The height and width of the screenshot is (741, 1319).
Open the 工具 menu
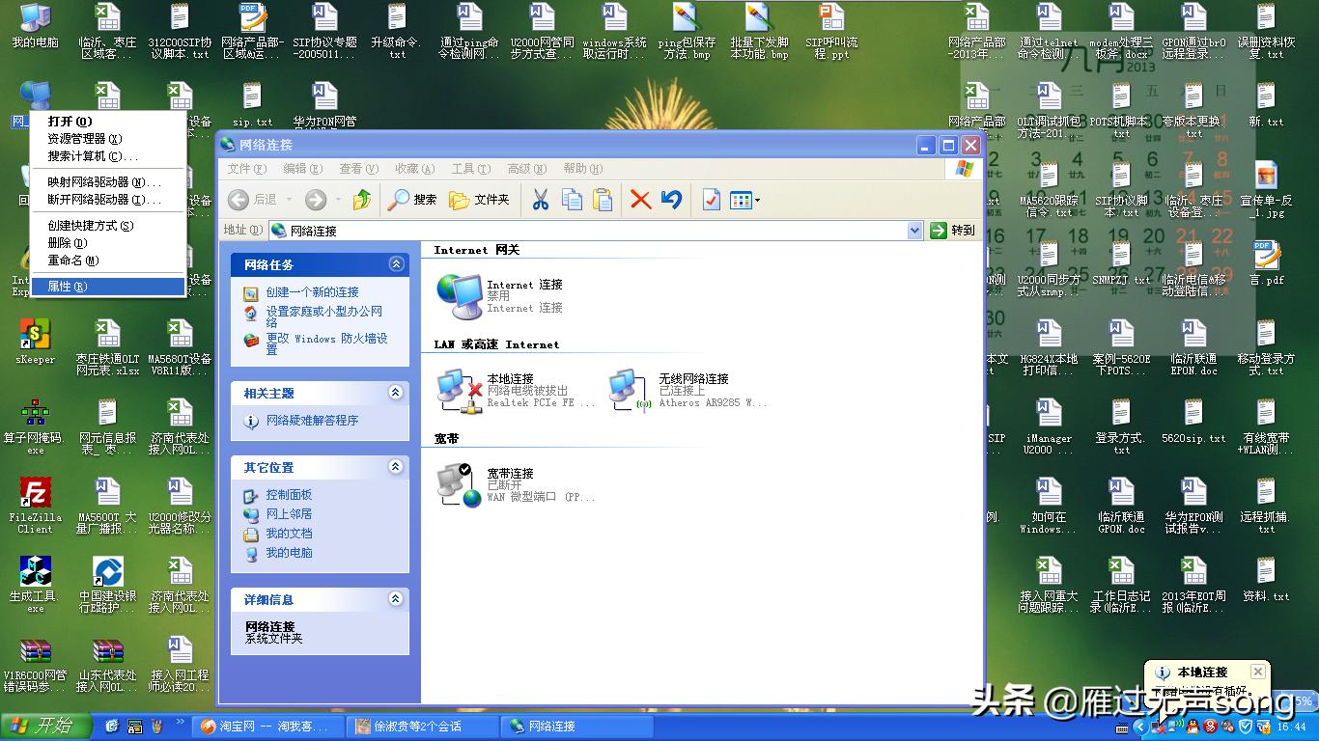pyautogui.click(x=470, y=168)
